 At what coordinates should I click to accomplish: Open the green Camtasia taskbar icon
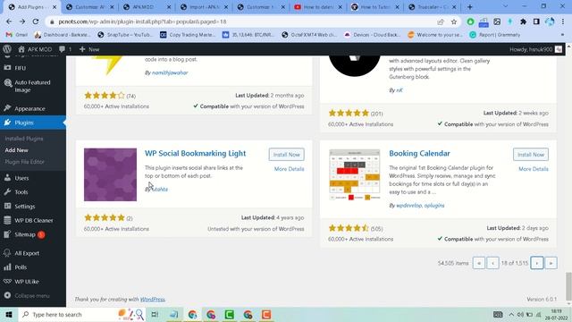[230, 314]
